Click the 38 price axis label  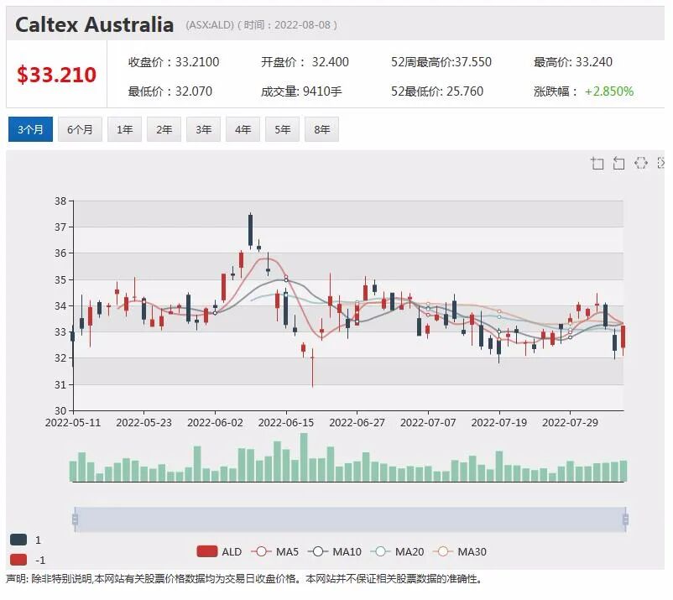click(60, 201)
